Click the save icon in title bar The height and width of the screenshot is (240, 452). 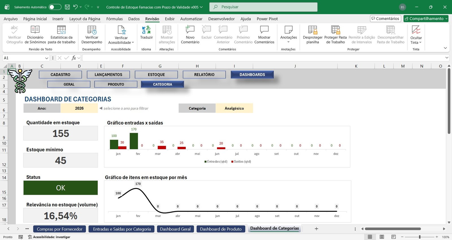click(x=67, y=7)
